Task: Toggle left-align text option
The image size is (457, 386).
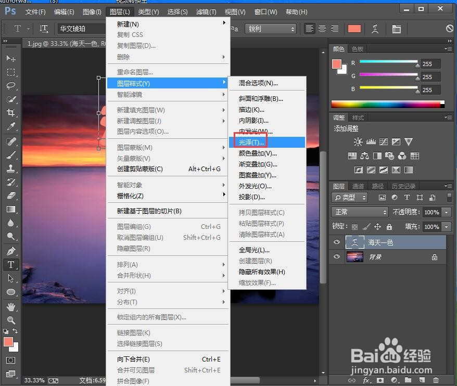Action: click(309, 29)
